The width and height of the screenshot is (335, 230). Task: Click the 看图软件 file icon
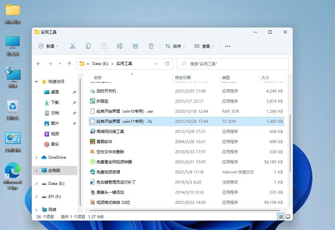(x=93, y=141)
